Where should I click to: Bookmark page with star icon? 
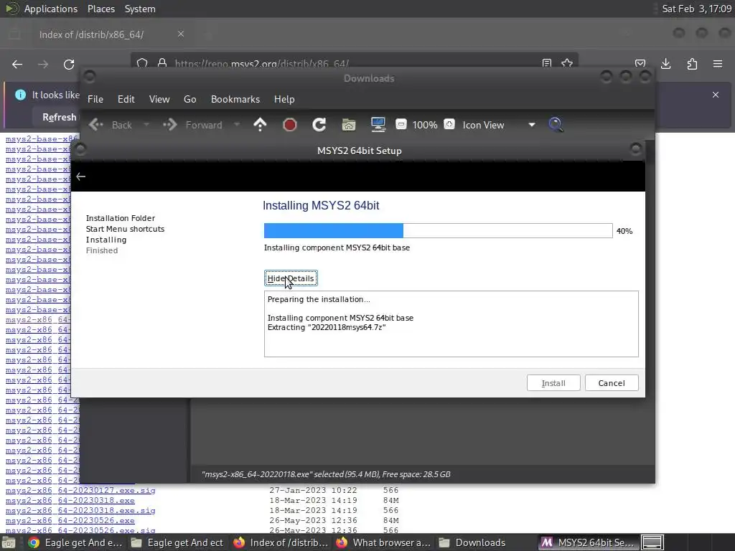coord(567,63)
